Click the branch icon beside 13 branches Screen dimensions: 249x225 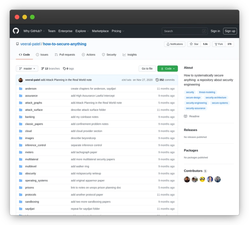coord(43,68)
